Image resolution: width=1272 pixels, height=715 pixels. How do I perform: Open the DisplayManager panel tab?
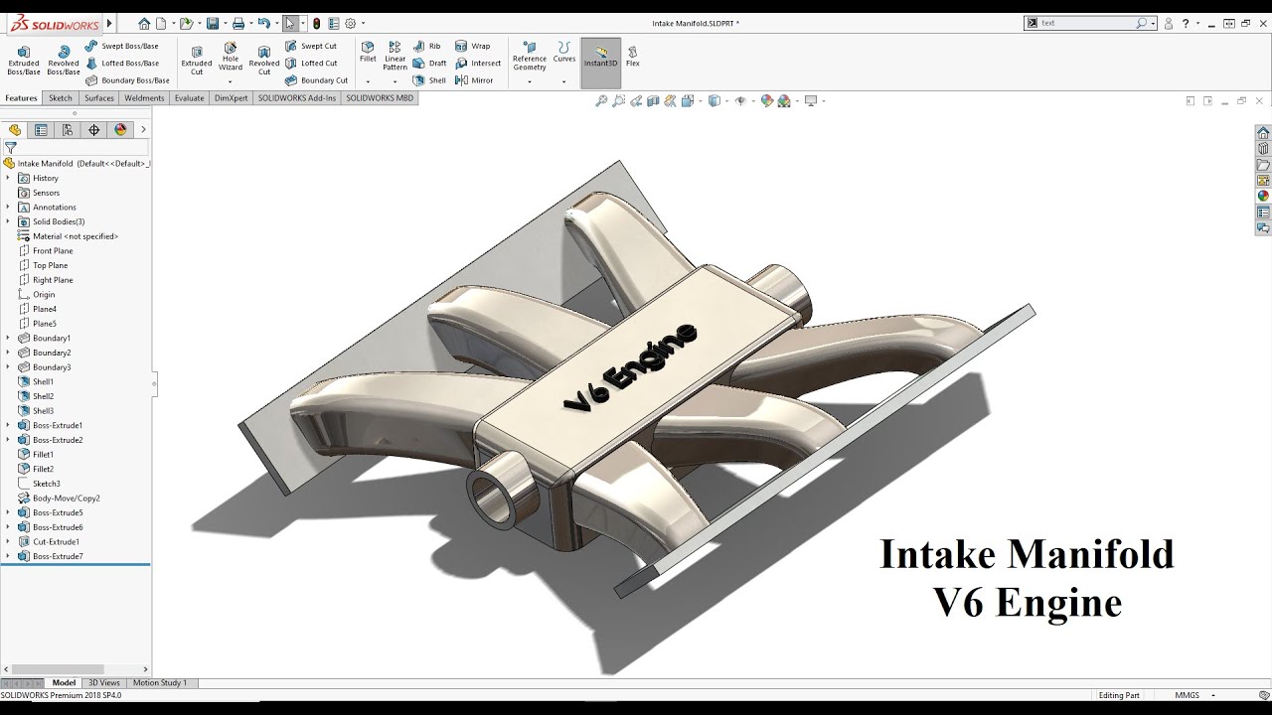click(x=121, y=129)
